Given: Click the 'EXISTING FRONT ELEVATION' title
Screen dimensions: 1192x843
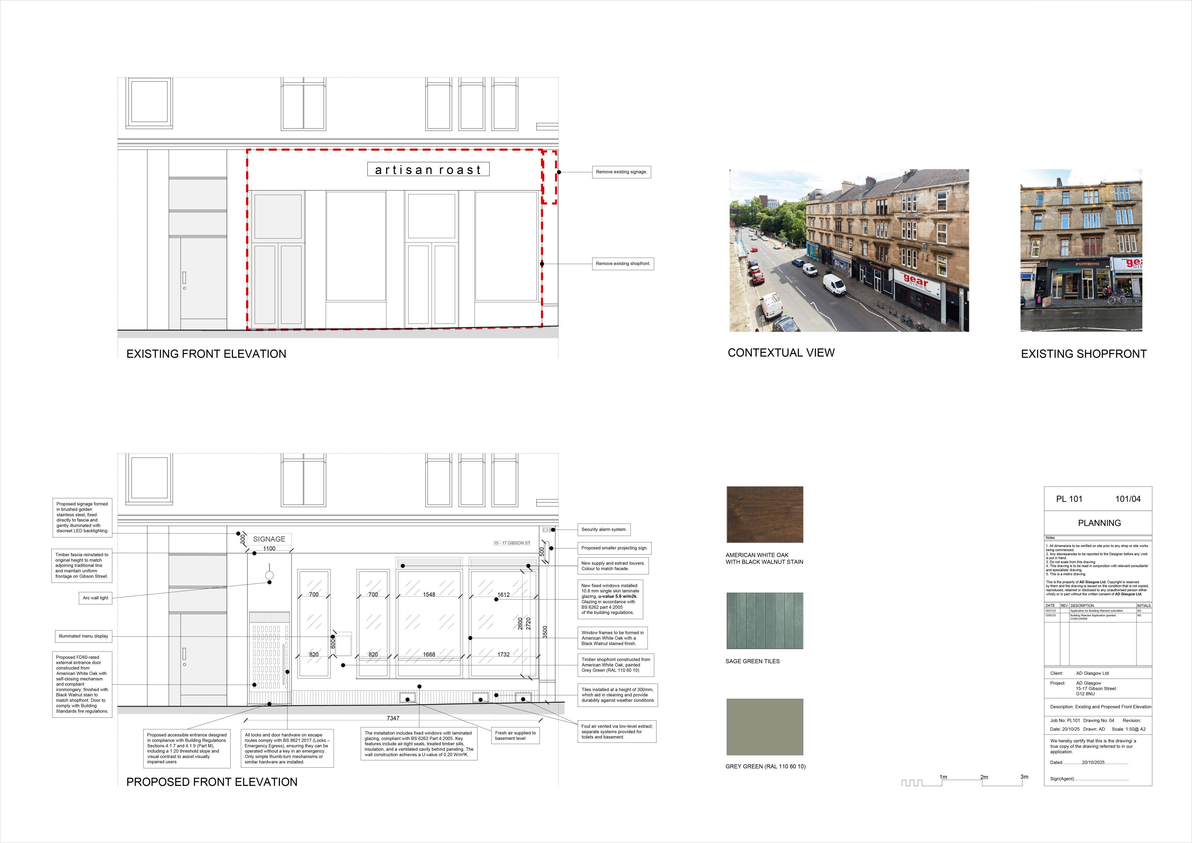Looking at the screenshot, I should click(206, 354).
